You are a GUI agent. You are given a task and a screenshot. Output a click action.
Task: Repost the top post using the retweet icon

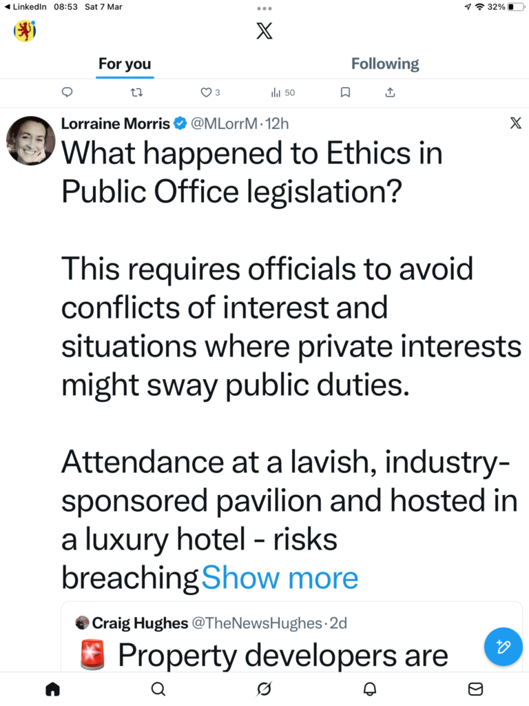[x=138, y=92]
